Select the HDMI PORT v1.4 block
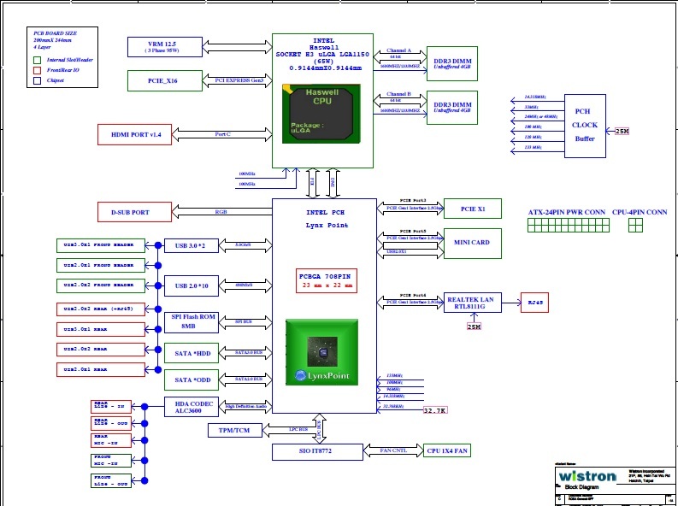Screen dimensions: 678x506 (x=134, y=134)
